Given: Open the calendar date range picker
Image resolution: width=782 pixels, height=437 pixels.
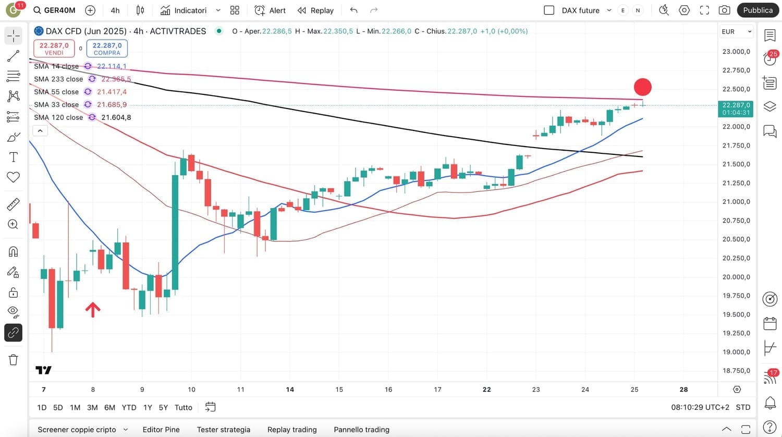Looking at the screenshot, I should 211,407.
